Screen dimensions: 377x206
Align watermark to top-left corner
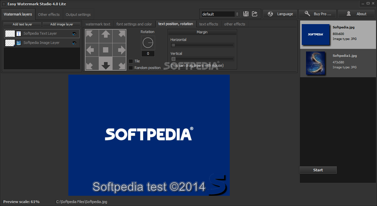[x=92, y=36]
